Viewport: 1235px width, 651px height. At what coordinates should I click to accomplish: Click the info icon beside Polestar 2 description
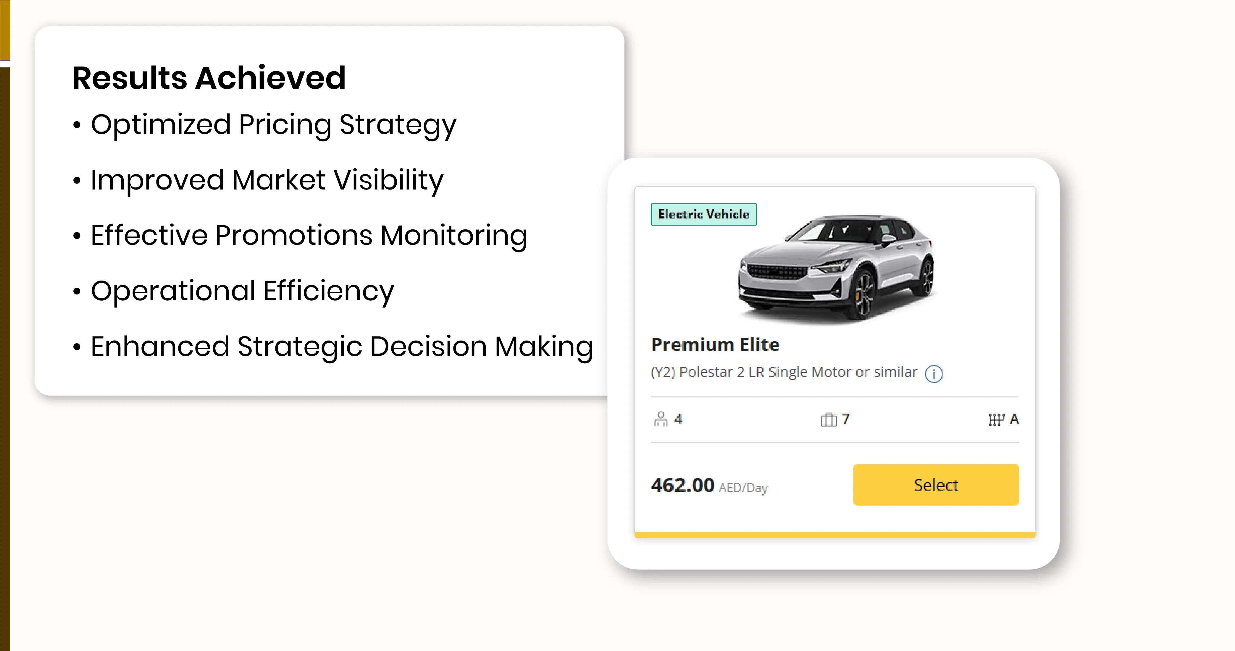(934, 374)
